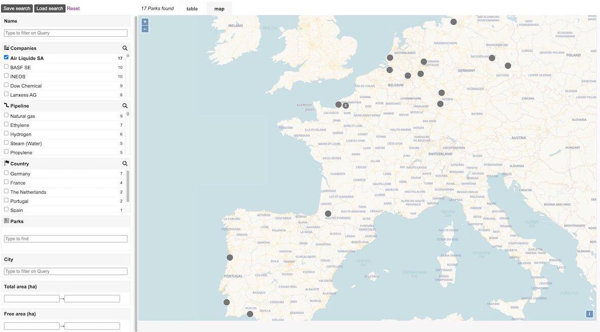Image resolution: width=600 pixels, height=332 pixels.
Task: Click the Reset link
Action: 73,8
